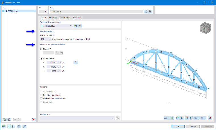The image size is (216, 130).
Task: Set the preview to view in -Y direction
Action: click(x=182, y=118)
